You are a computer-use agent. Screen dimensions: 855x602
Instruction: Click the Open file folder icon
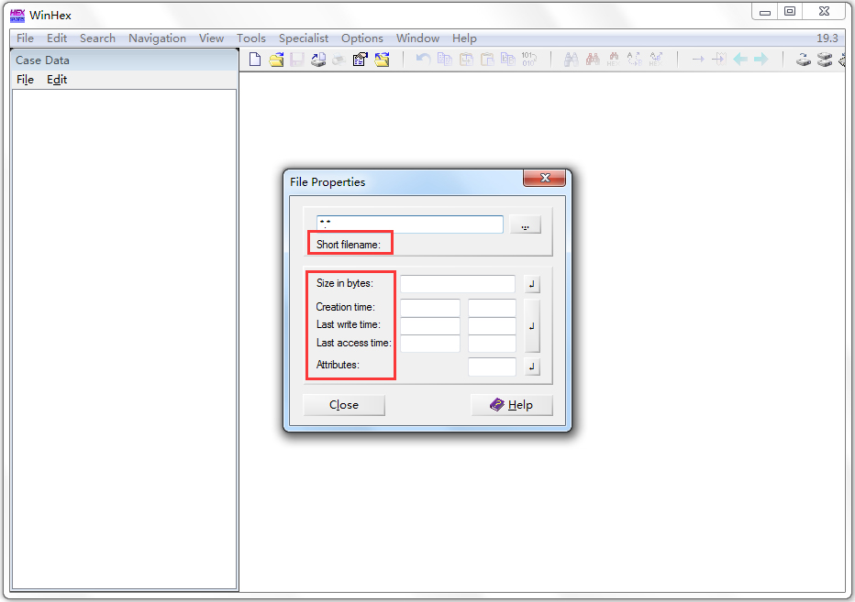(276, 59)
